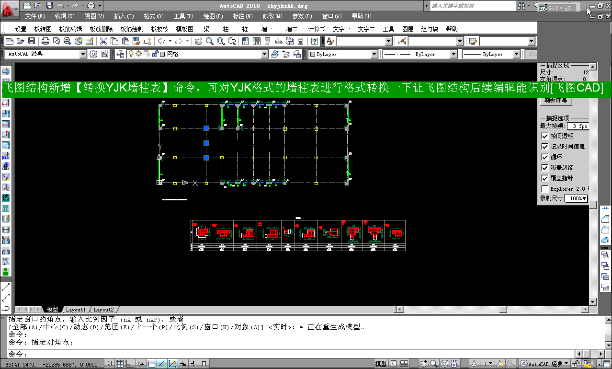Image resolution: width=612 pixels, height=369 pixels.
Task: Toggle the 记录时间信息 checkbox
Action: [x=545, y=147]
